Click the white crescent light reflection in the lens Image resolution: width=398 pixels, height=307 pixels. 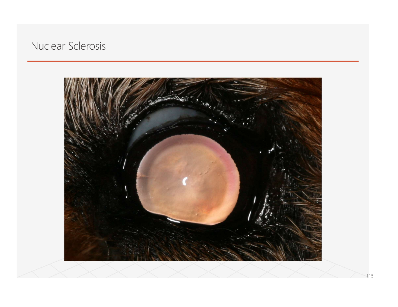pos(185,181)
